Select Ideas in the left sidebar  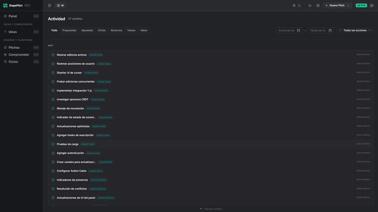[12, 31]
